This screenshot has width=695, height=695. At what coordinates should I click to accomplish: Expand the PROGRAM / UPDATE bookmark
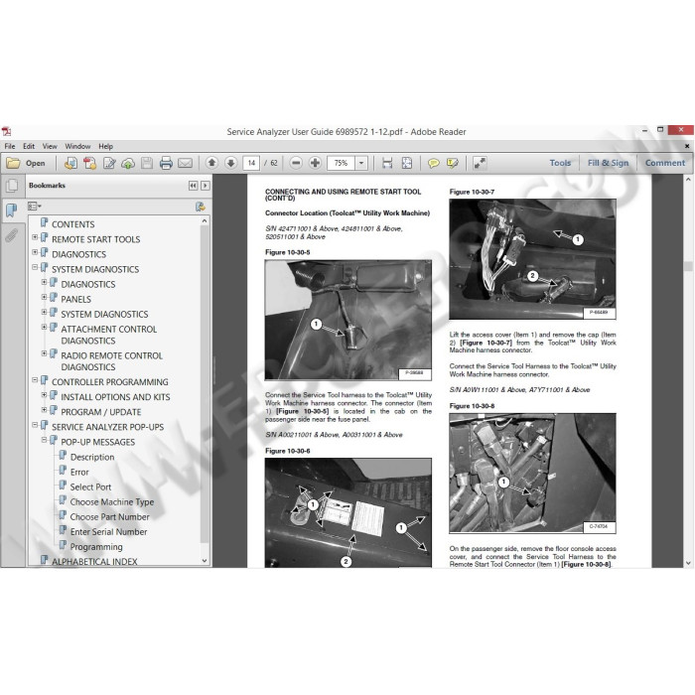click(44, 410)
